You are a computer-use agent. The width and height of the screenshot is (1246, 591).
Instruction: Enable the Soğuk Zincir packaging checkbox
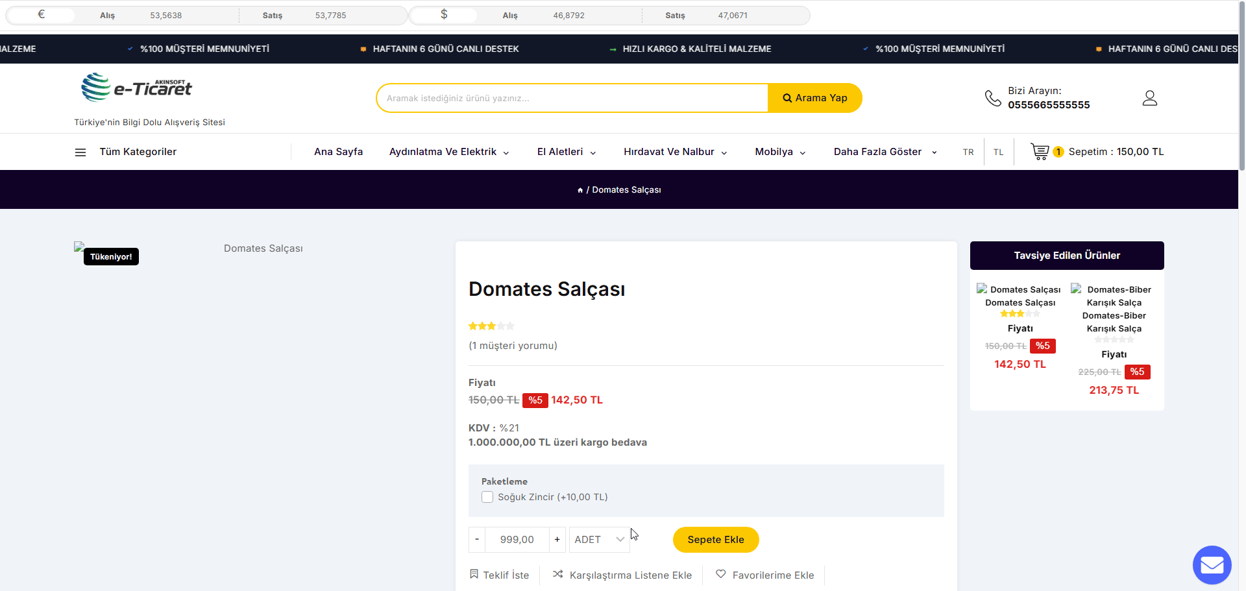click(487, 497)
